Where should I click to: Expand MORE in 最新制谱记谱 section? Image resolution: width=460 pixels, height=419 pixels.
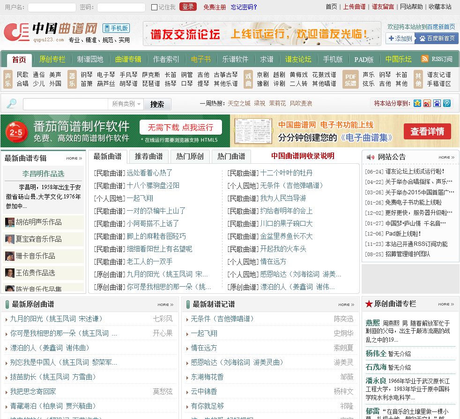tap(346, 305)
